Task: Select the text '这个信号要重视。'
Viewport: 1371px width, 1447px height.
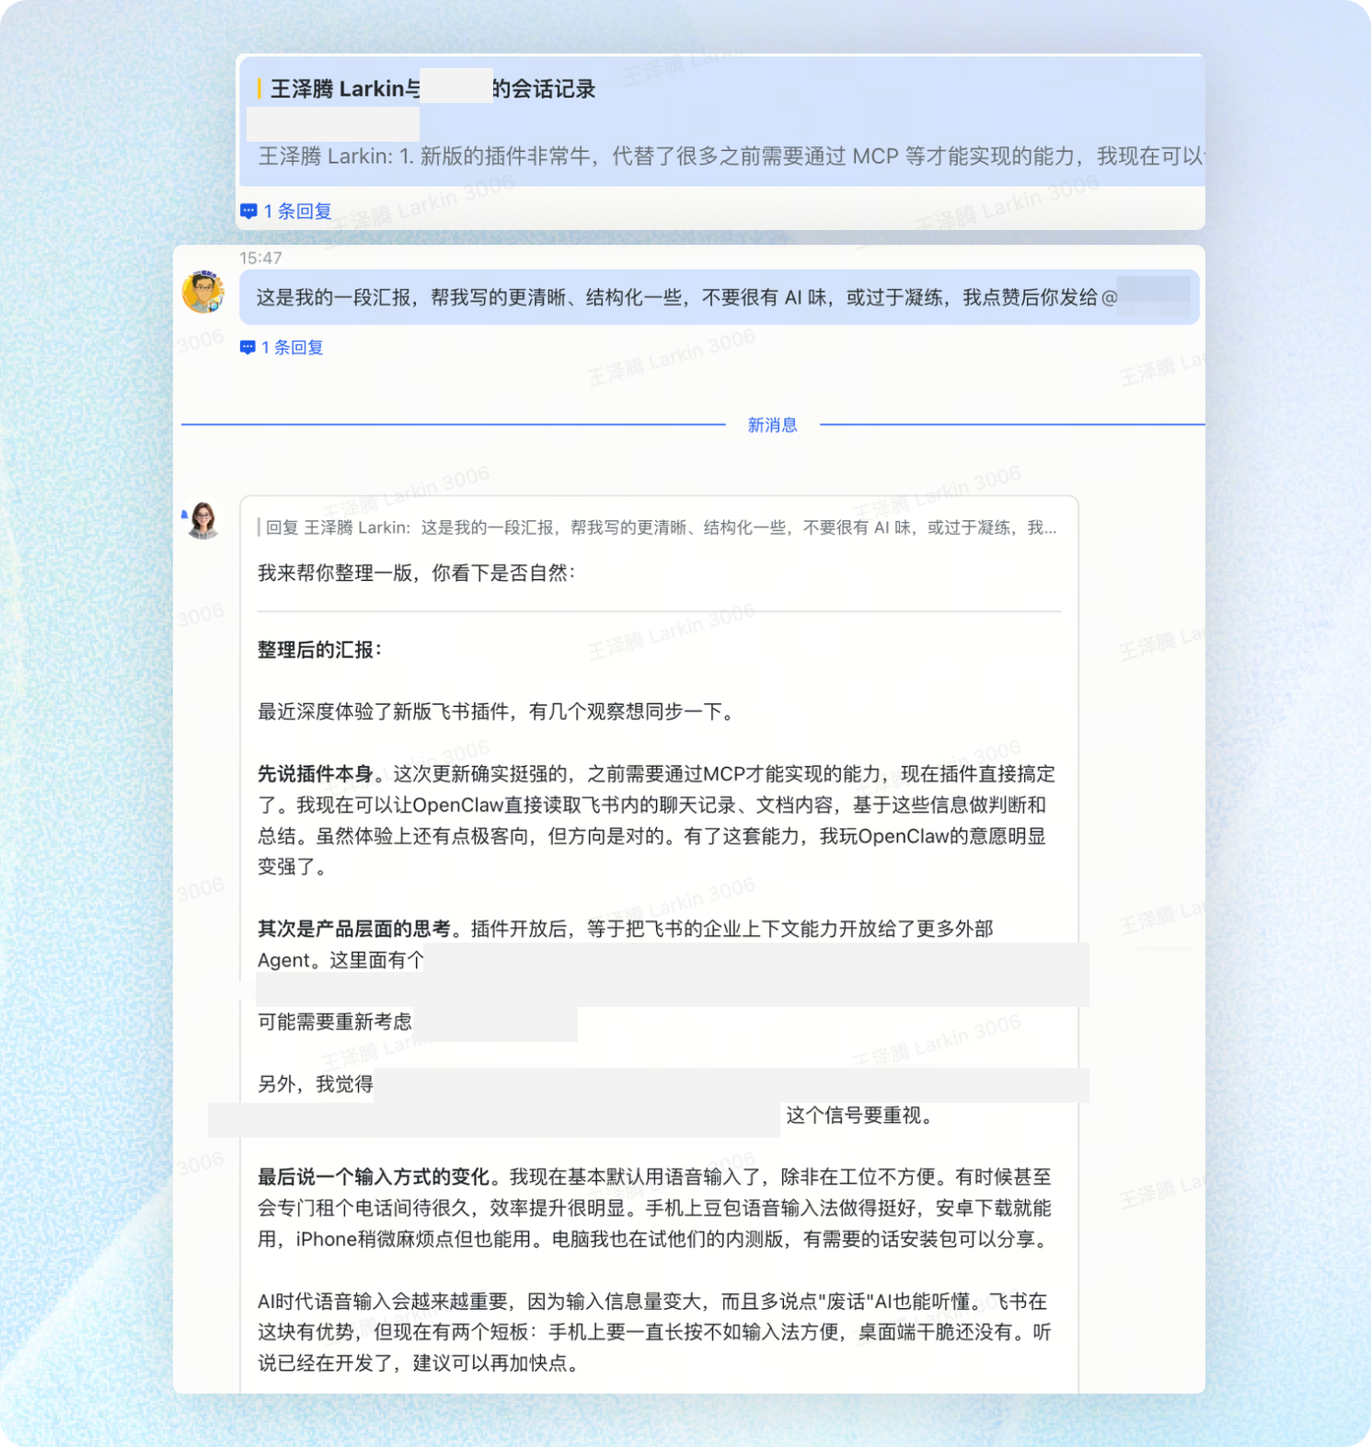Action: click(x=862, y=1116)
